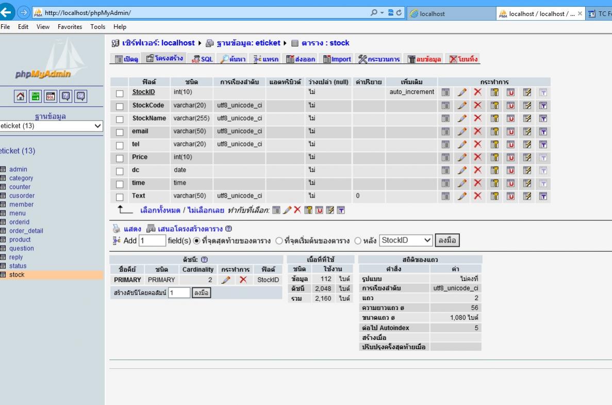The image size is (612, 405).
Task: Click the 'เลือกทั้งหมด' select all link
Action: click(160, 210)
